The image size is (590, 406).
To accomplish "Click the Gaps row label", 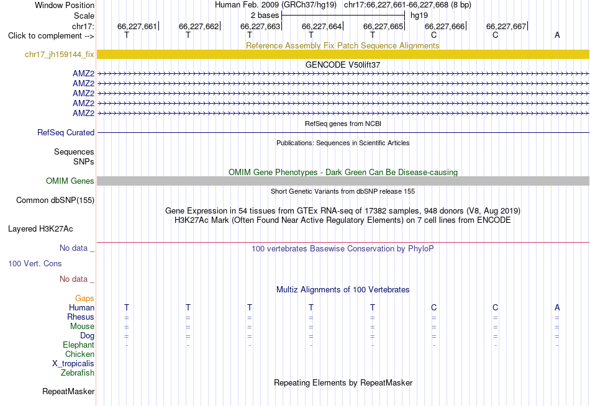I will (84, 299).
